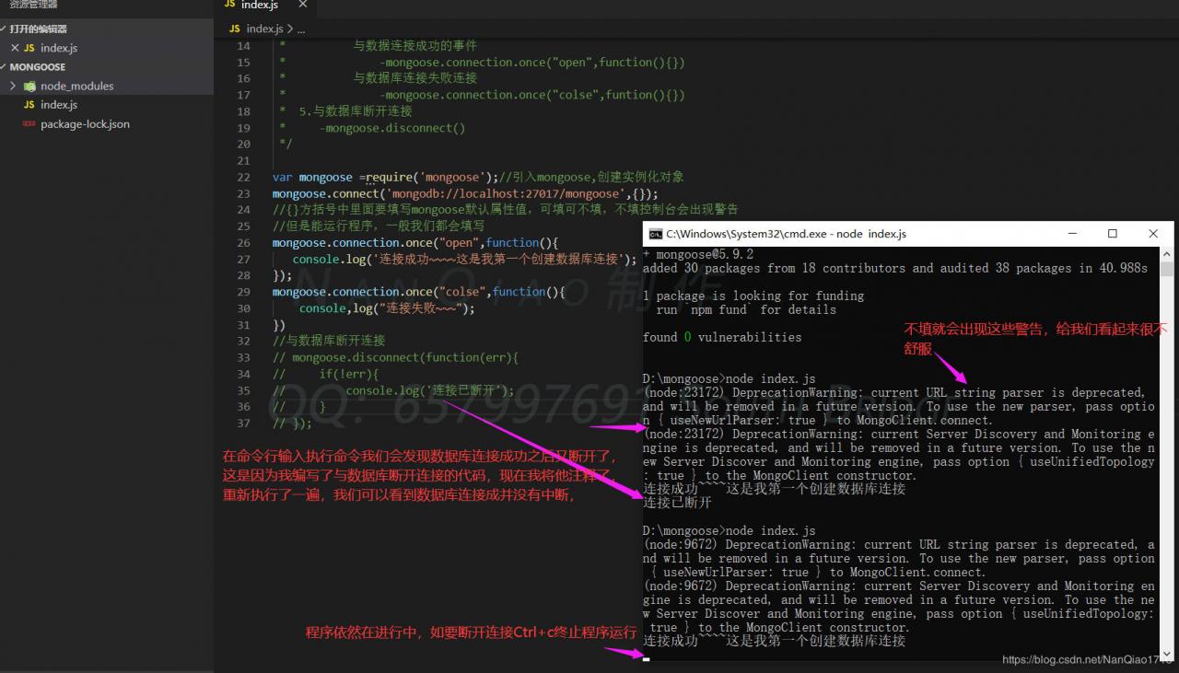Click the JS icon on the index.js tab
Image resolution: width=1179 pixels, height=673 pixels.
coord(230,6)
